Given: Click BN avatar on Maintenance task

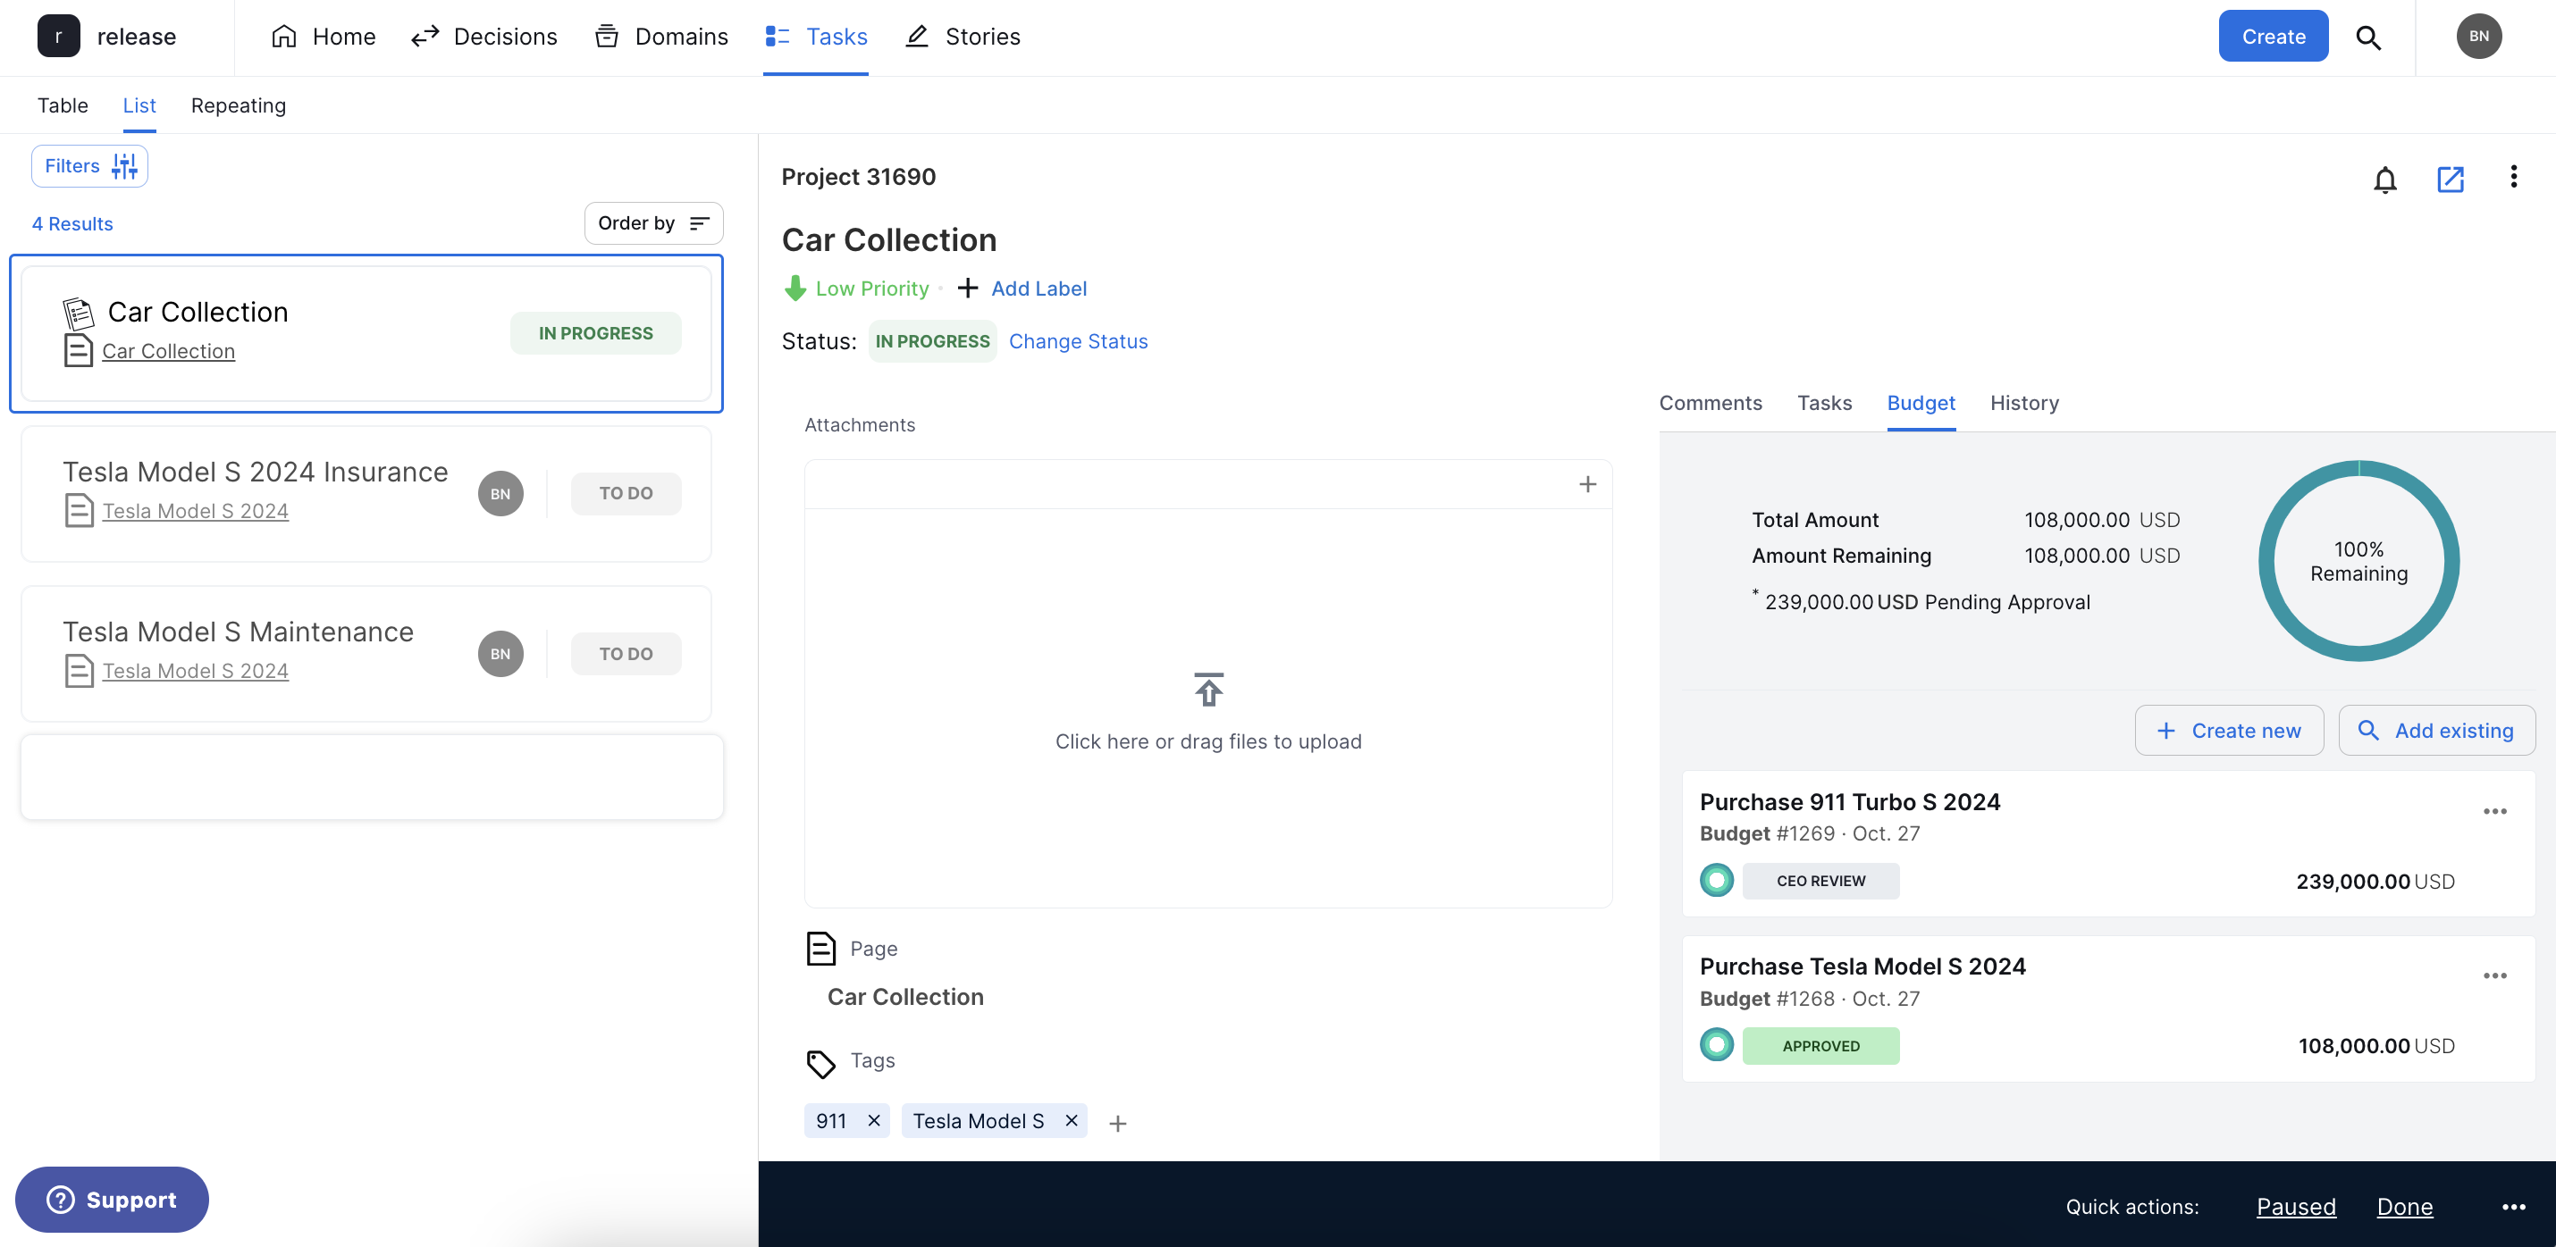Looking at the screenshot, I should (x=500, y=654).
